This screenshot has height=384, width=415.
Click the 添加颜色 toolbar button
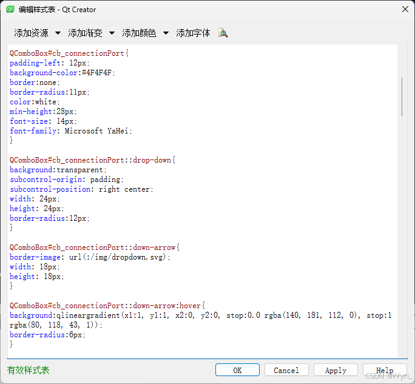coord(139,33)
